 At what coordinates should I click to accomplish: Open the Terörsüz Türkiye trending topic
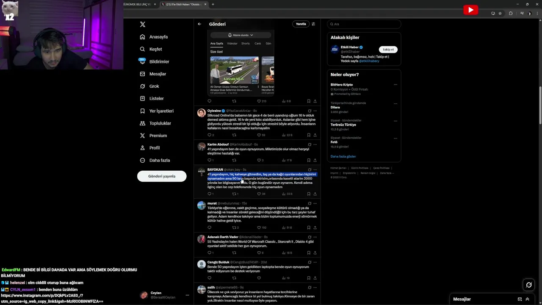tap(343, 125)
